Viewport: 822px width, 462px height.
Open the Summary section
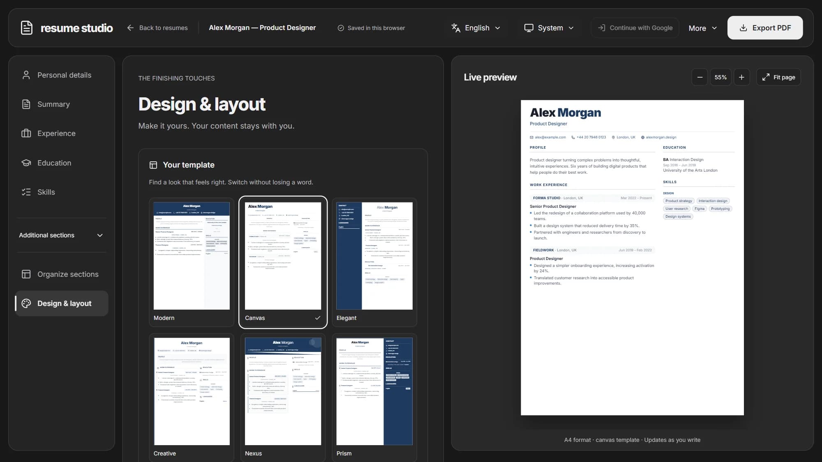point(62,104)
